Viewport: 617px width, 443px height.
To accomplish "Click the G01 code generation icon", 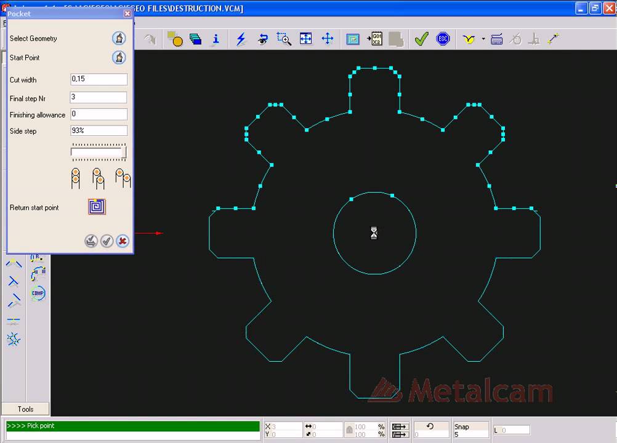I will pos(374,39).
